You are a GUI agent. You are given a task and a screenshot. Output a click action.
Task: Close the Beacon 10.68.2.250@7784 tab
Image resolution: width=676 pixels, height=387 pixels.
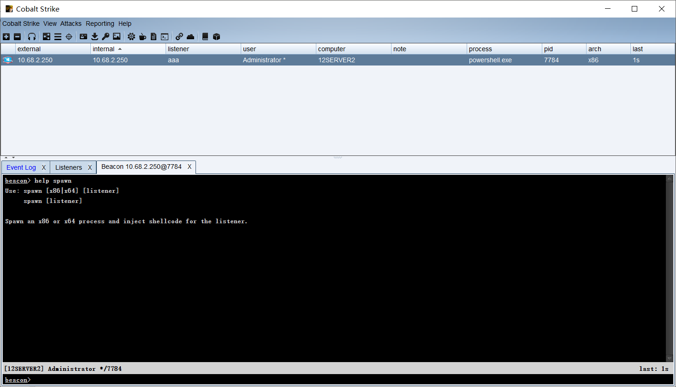(x=190, y=167)
